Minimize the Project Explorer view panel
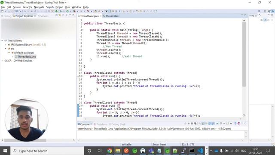The width and height of the screenshot is (275, 155). 70,15
